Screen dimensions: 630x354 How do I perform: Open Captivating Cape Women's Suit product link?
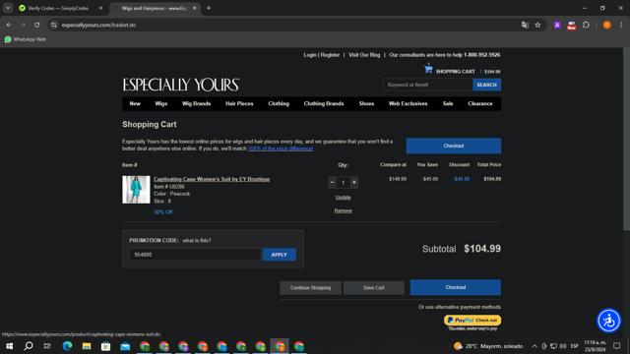click(212, 179)
